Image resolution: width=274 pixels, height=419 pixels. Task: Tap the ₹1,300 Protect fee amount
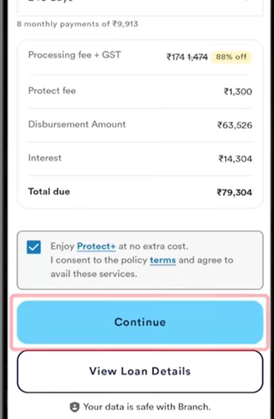[238, 91]
